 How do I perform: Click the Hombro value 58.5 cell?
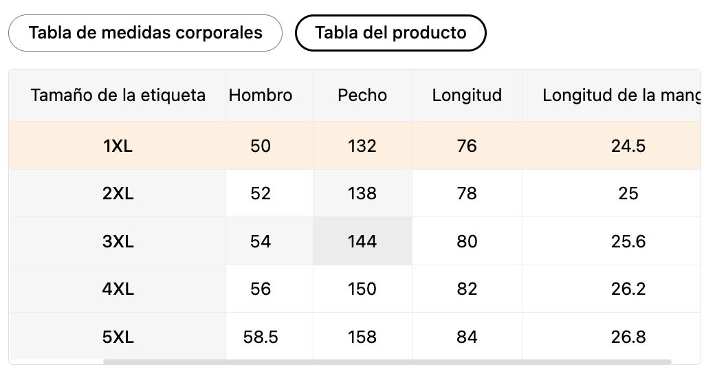click(x=261, y=337)
